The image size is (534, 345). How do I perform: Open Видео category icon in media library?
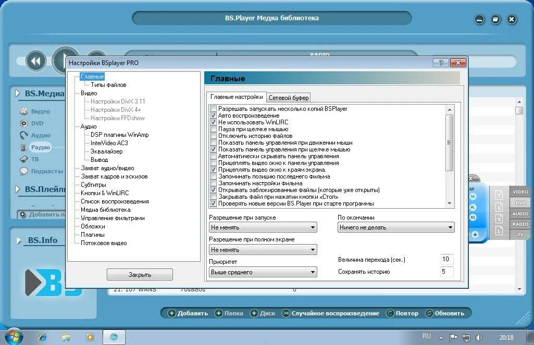(24, 111)
